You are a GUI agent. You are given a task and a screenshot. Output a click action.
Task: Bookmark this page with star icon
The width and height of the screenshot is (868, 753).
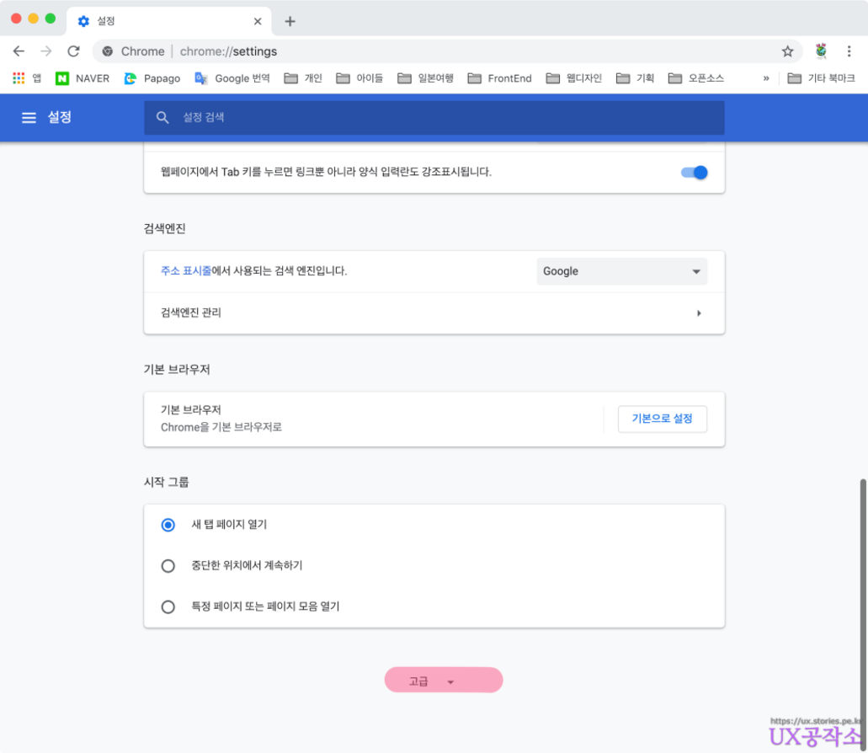787,51
